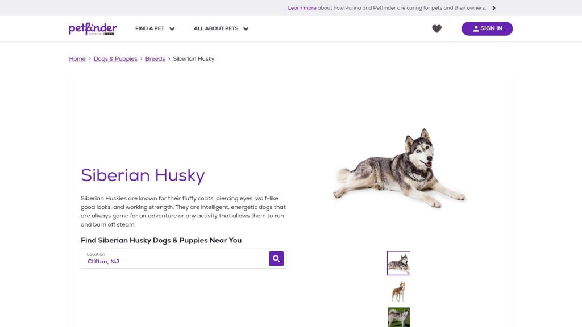Open the Find a Pet menu
Image resolution: width=582 pixels, height=327 pixels.
point(155,28)
